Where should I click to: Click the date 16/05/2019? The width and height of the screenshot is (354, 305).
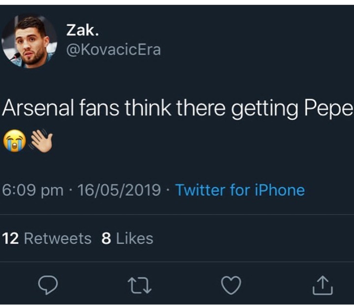119,190
